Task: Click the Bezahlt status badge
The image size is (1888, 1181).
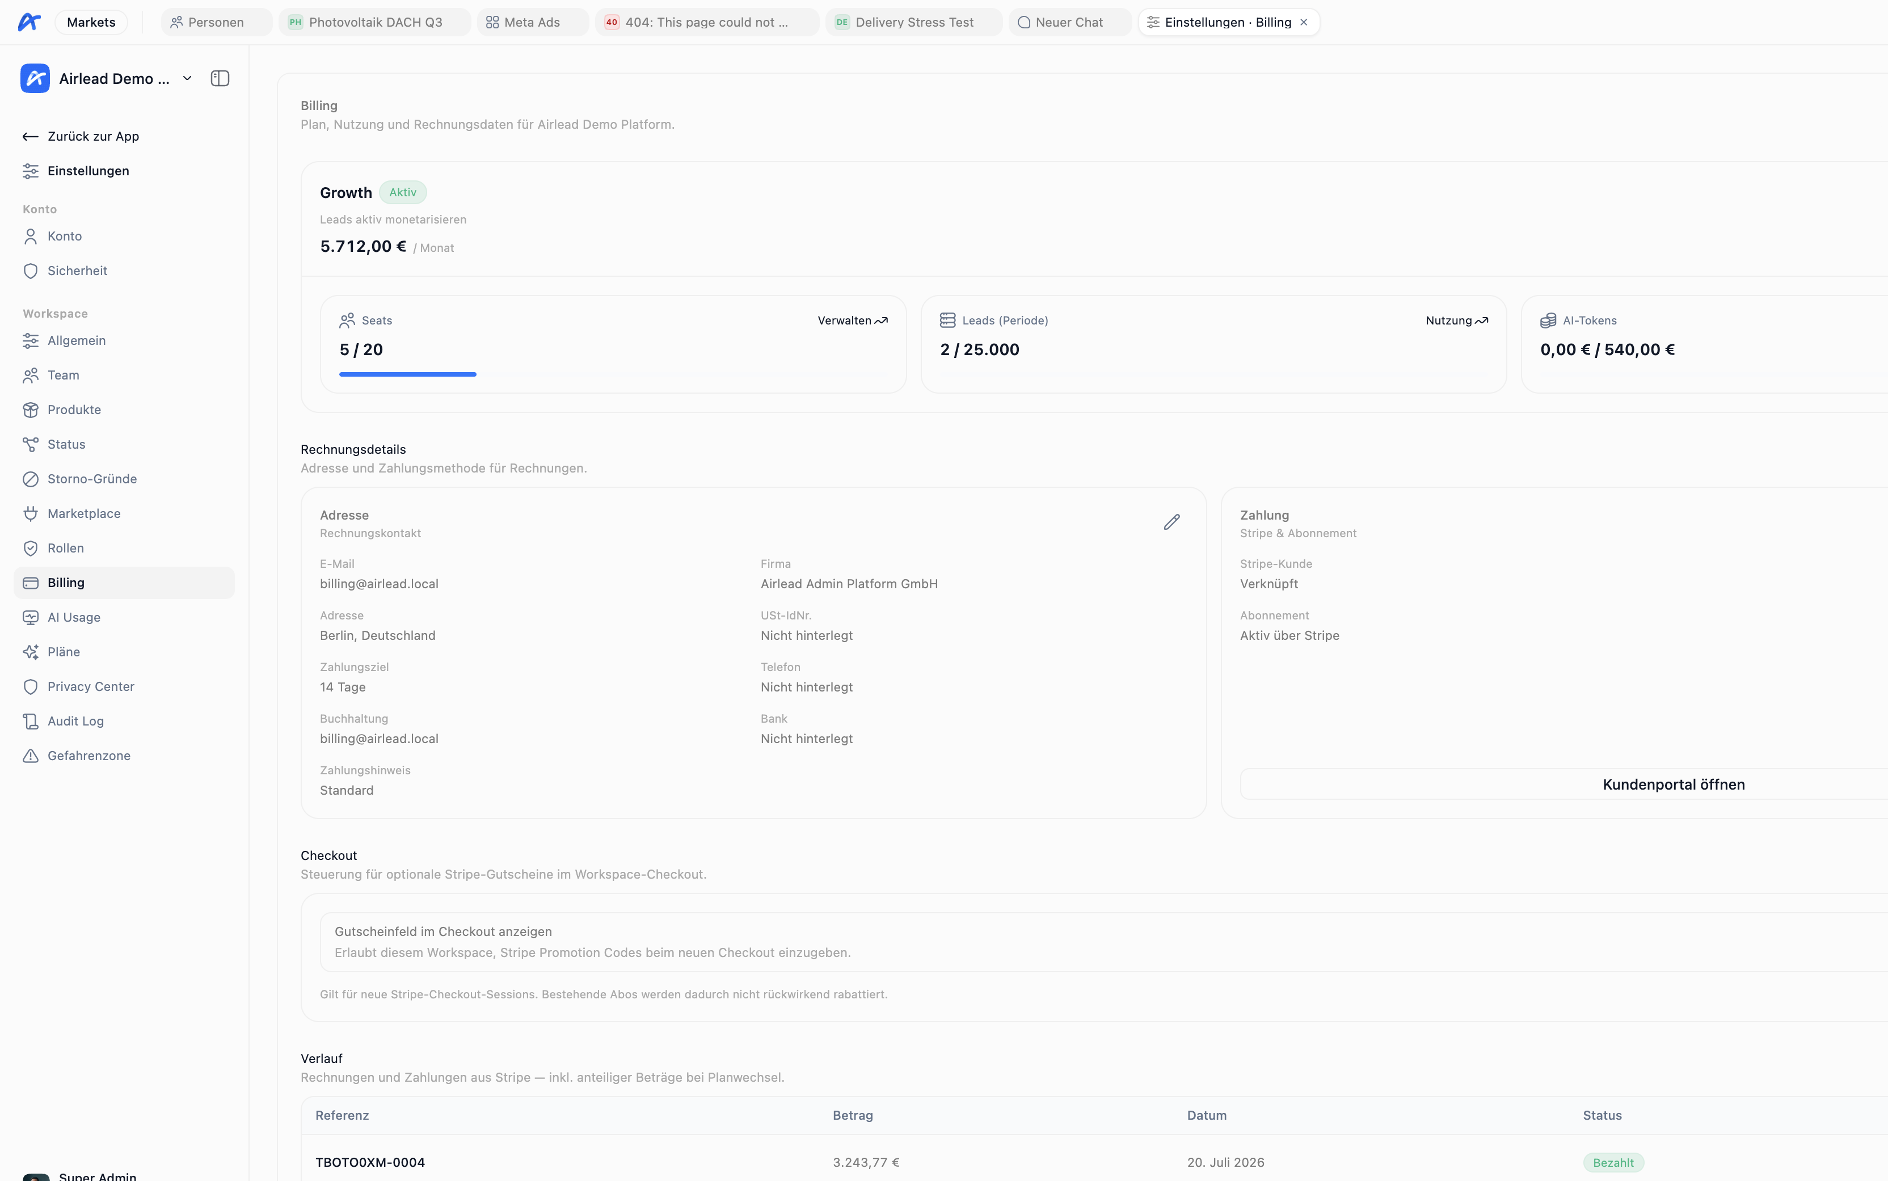Action: click(1613, 1162)
